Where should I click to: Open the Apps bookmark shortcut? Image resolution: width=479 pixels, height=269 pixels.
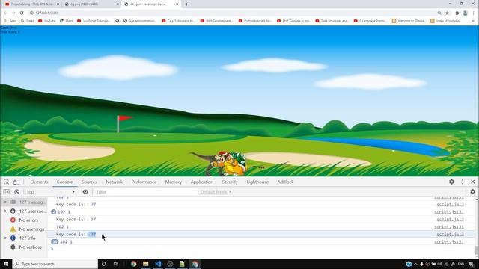click(10, 21)
